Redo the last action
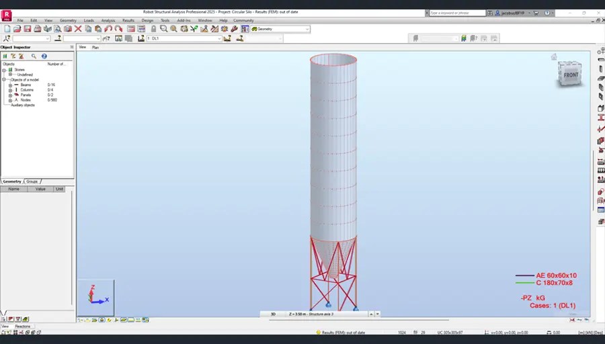 [x=118, y=29]
